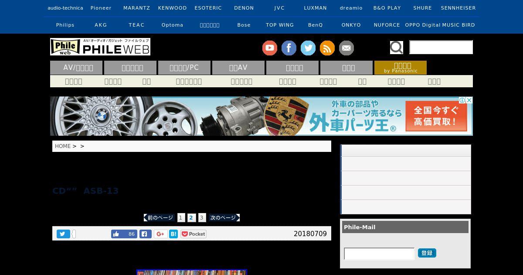This screenshot has height=275, width=523.
Task: Open the NUFORCE brand link
Action: coord(387,25)
